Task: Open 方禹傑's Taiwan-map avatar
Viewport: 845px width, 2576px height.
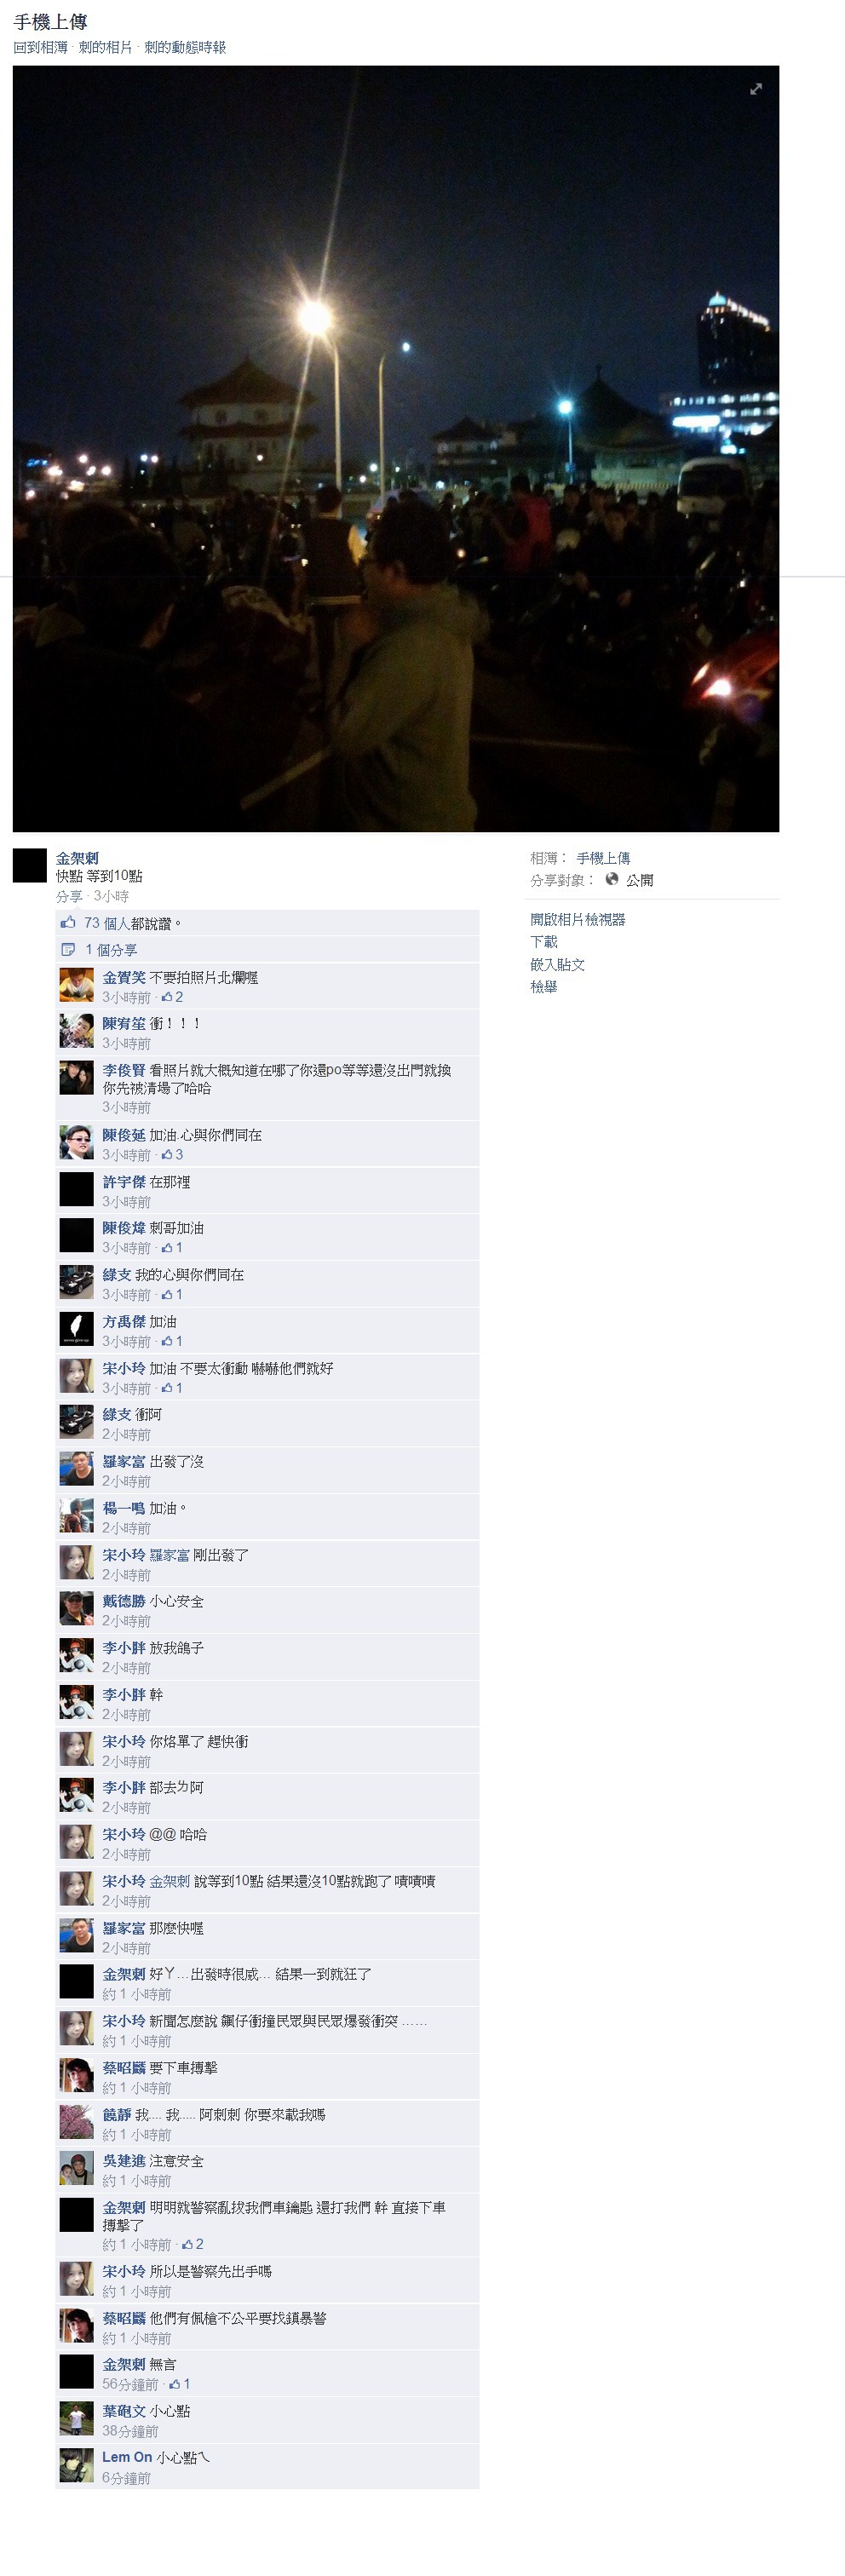Action: click(x=77, y=1329)
